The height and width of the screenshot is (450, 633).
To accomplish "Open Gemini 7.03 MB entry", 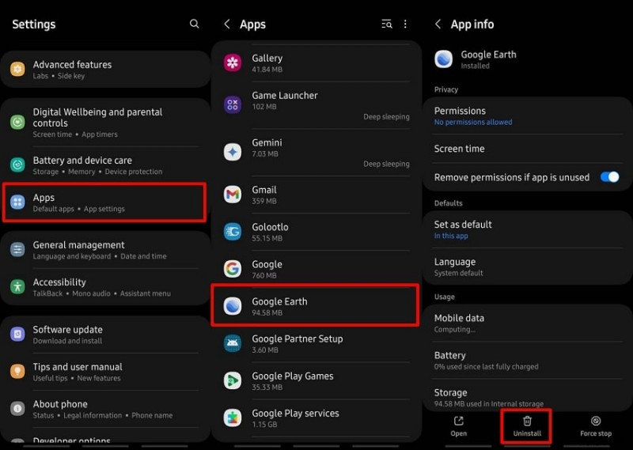I will coord(316,153).
